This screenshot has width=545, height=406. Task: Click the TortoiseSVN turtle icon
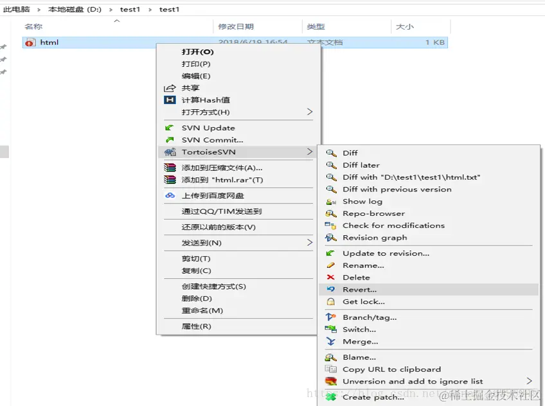(170, 152)
